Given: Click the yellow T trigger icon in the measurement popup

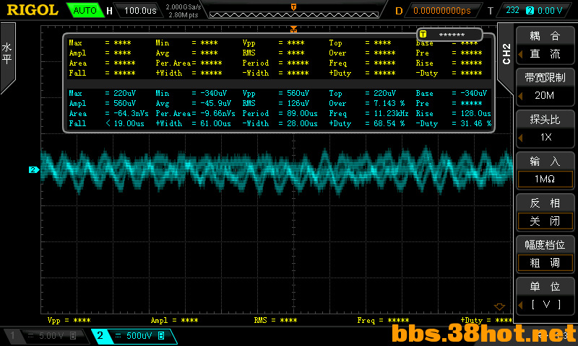Looking at the screenshot, I should coord(423,35).
